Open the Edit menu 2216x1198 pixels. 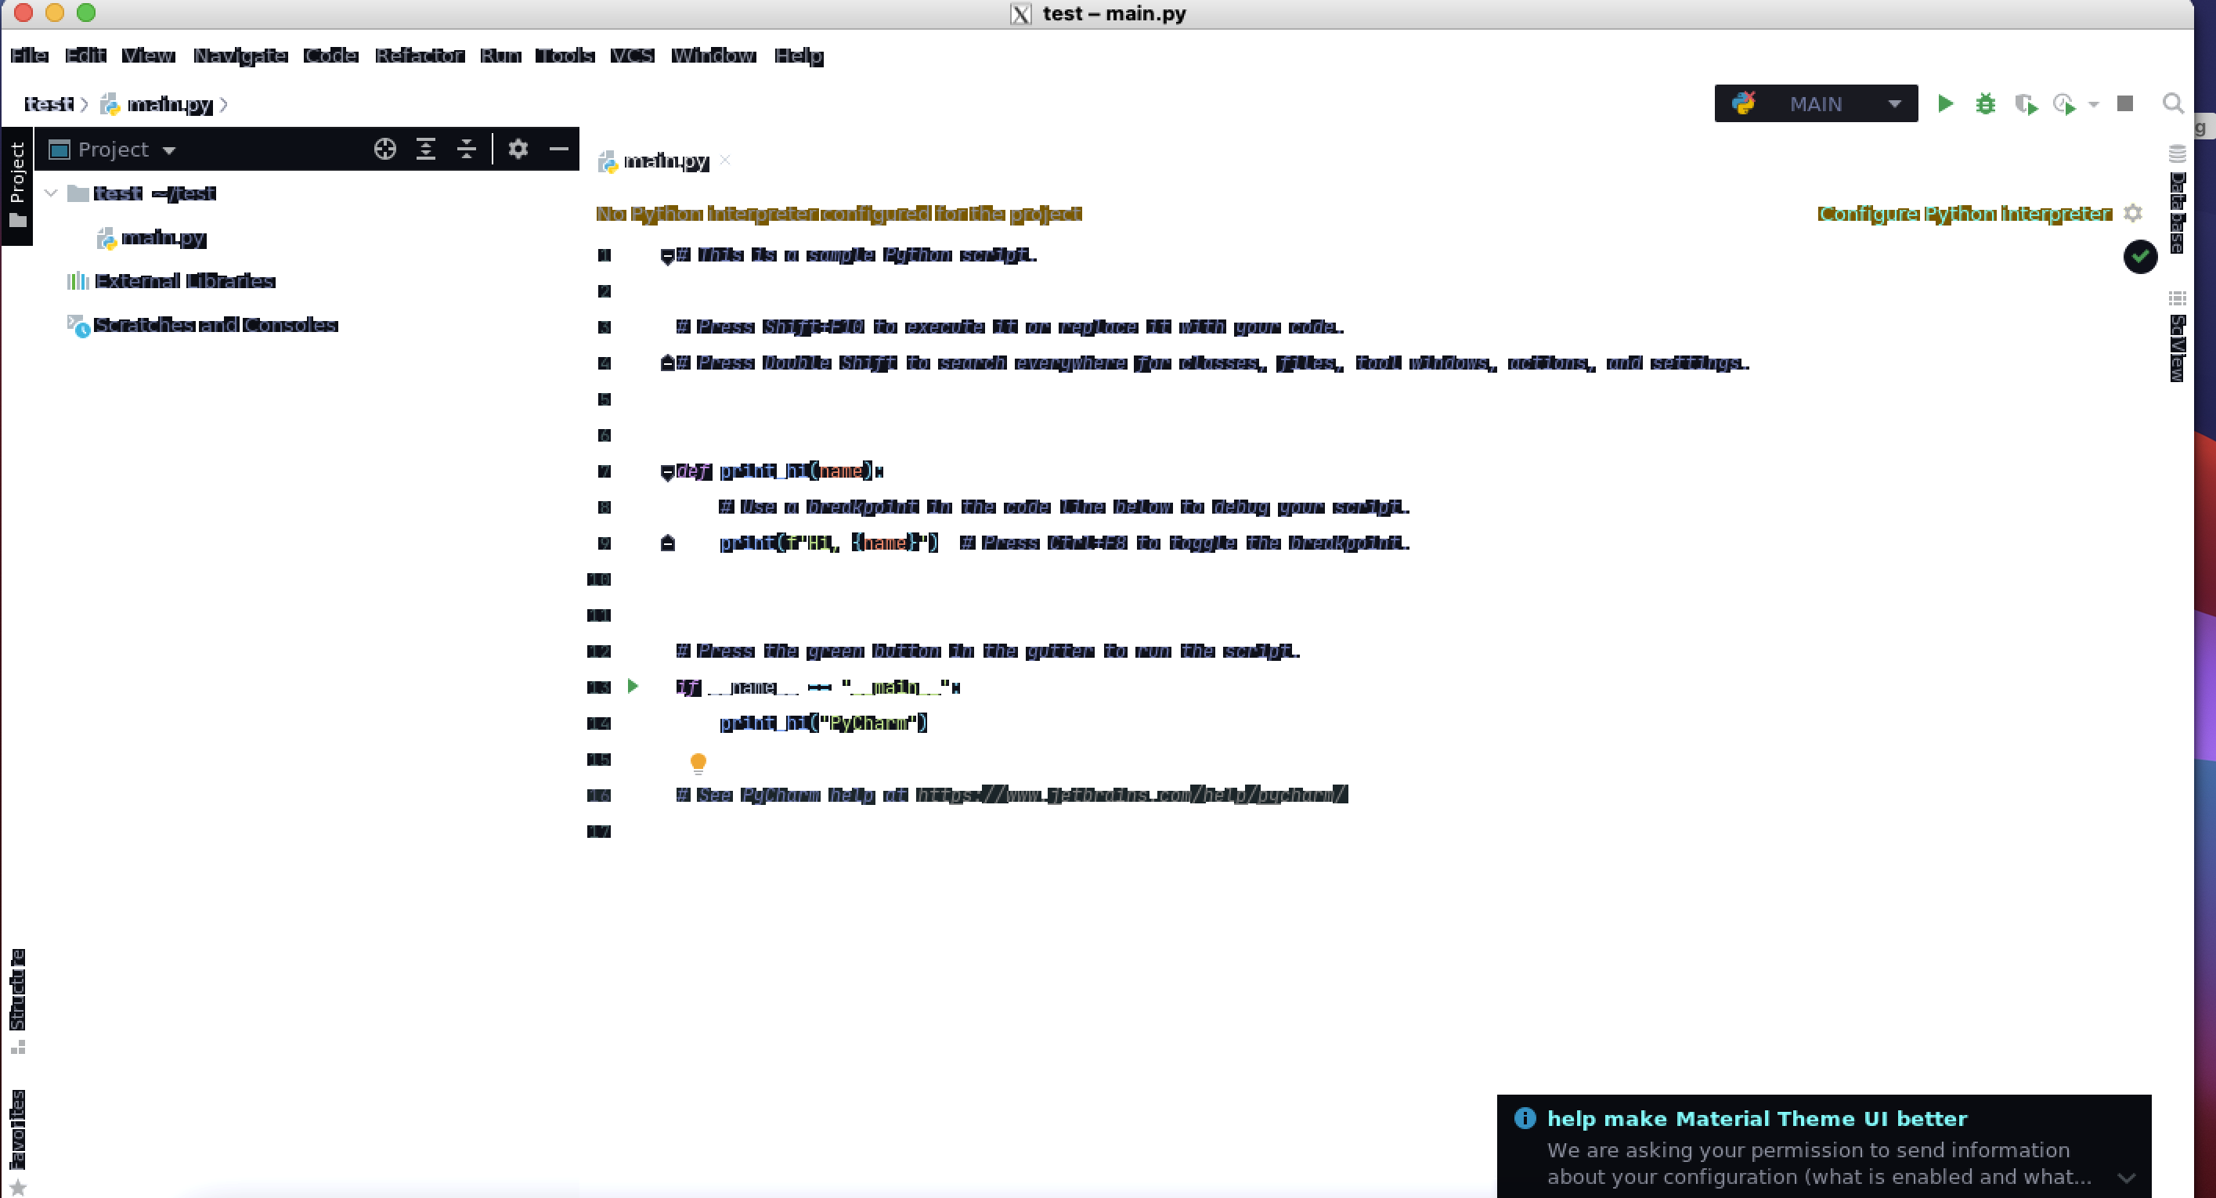tap(85, 55)
